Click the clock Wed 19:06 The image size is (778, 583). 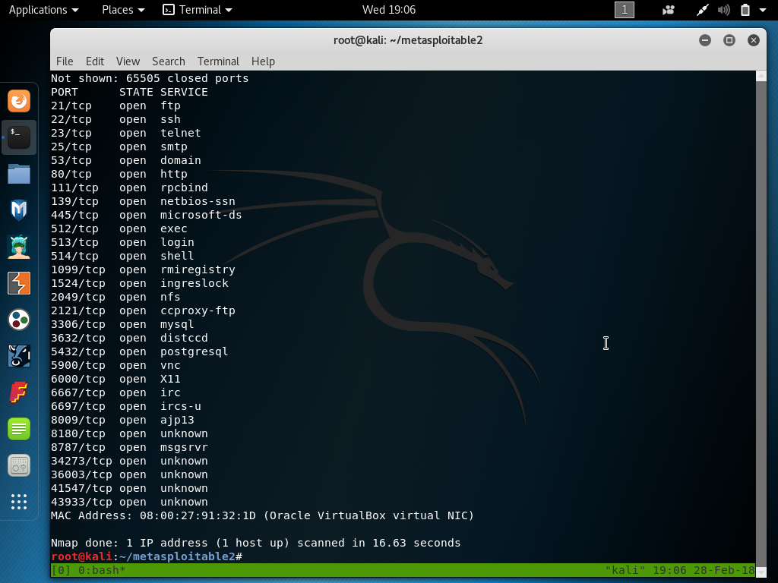pyautogui.click(x=388, y=10)
